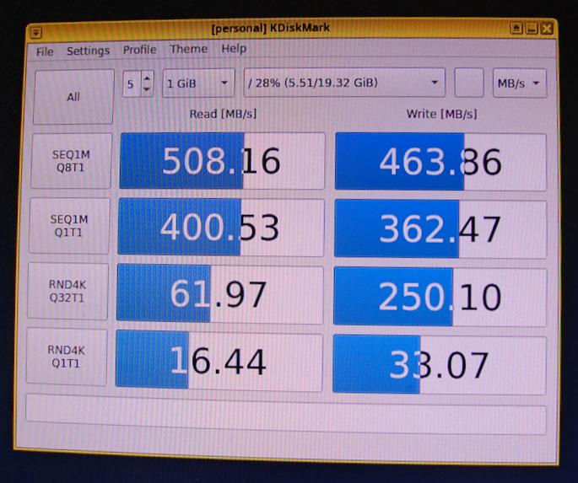Open the Profile menu
Screen dimensions: 578x483
140,50
